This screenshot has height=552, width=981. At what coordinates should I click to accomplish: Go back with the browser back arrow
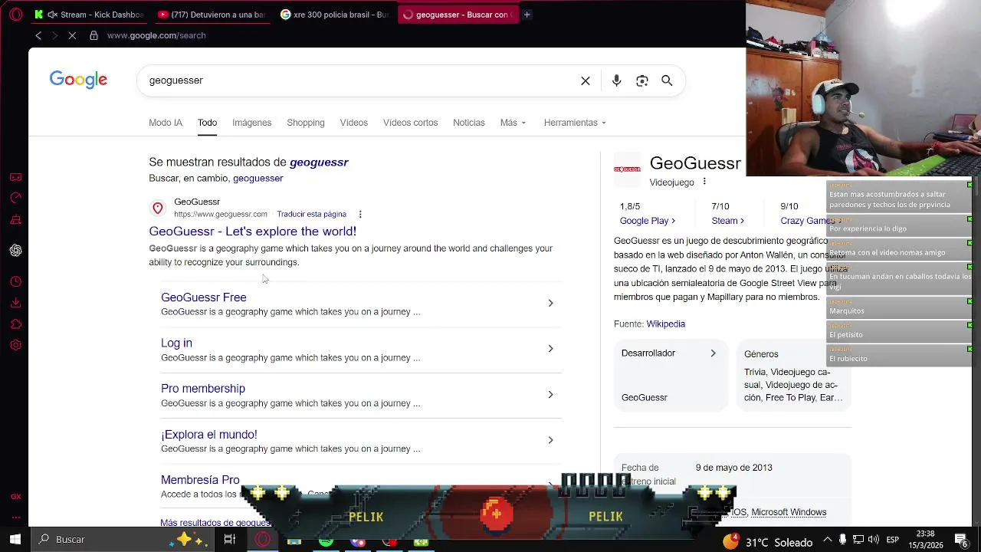click(38, 35)
